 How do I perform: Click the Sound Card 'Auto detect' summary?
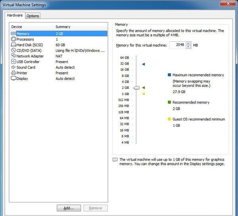coord(65,67)
